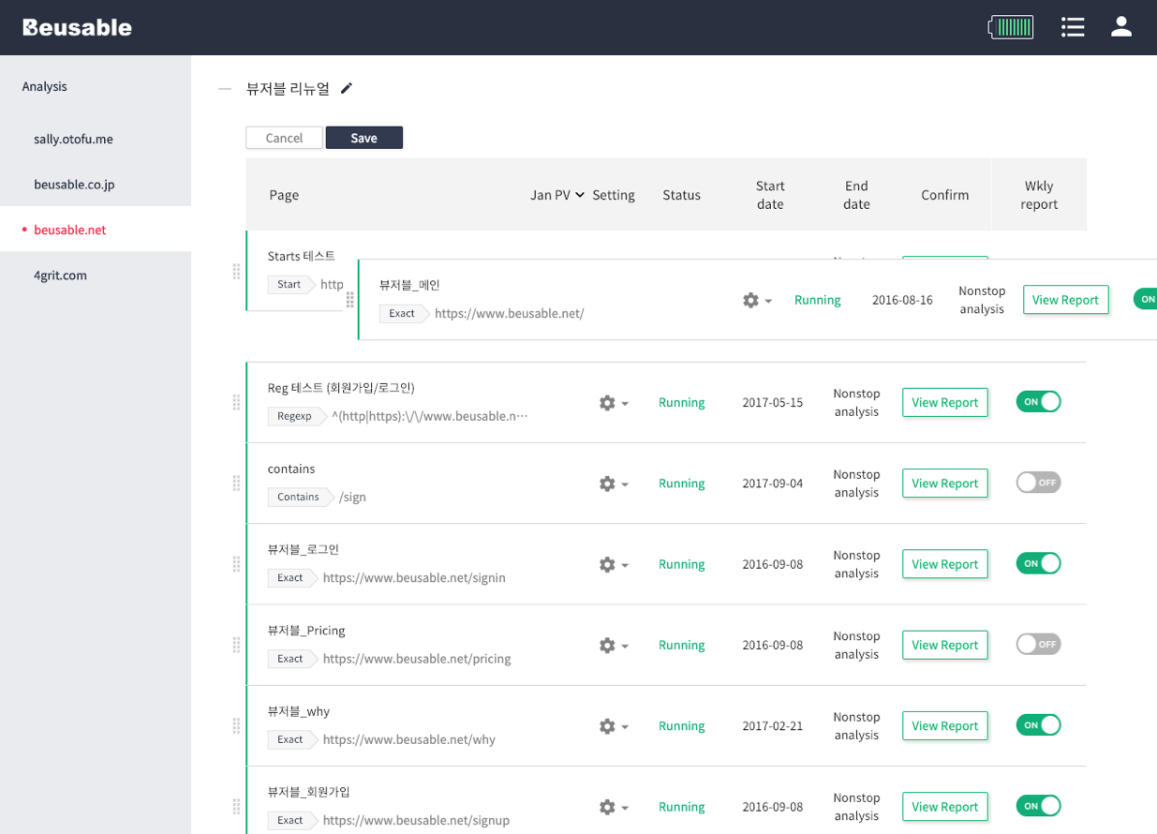Select 4grit.com in the sidebar

(60, 276)
